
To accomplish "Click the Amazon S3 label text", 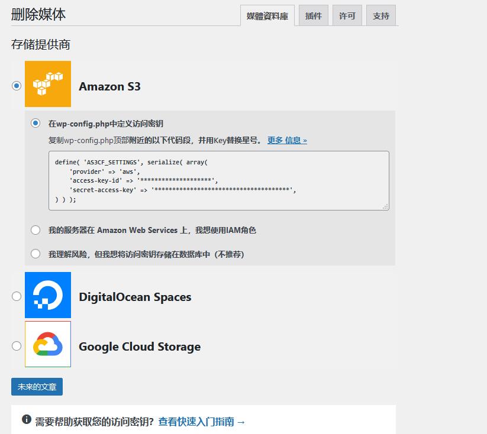I will coord(109,86).
